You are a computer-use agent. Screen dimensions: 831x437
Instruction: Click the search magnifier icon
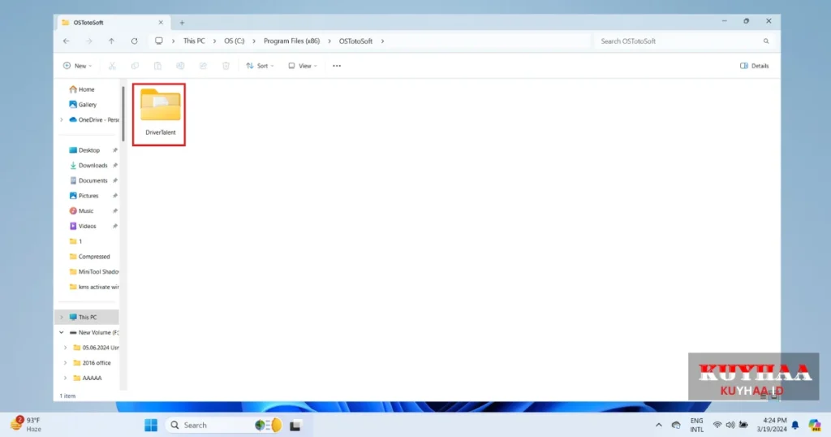[766, 41]
